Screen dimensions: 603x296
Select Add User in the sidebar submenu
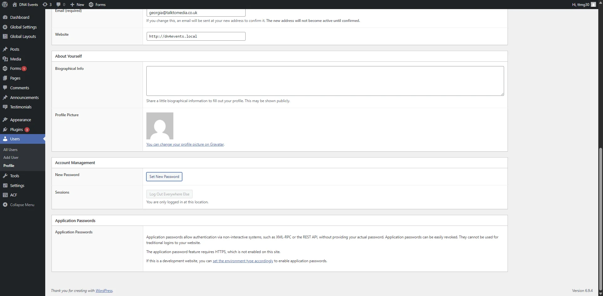[11, 157]
